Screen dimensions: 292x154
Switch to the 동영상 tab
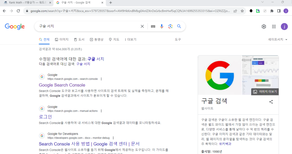click(x=96, y=39)
